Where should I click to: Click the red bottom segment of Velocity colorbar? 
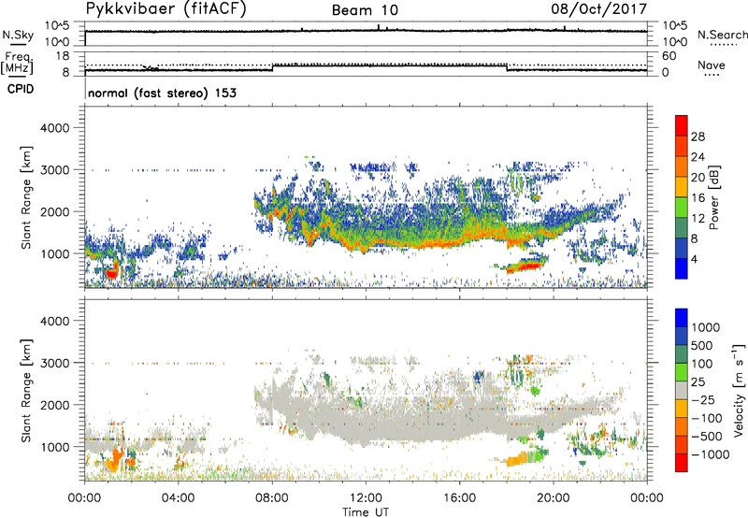pos(682,463)
